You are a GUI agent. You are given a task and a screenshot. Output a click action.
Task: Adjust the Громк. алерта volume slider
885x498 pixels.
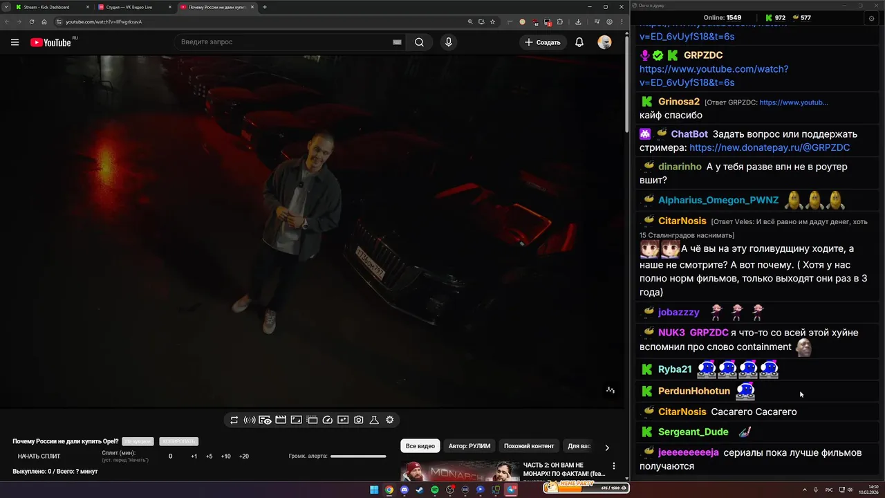click(358, 456)
